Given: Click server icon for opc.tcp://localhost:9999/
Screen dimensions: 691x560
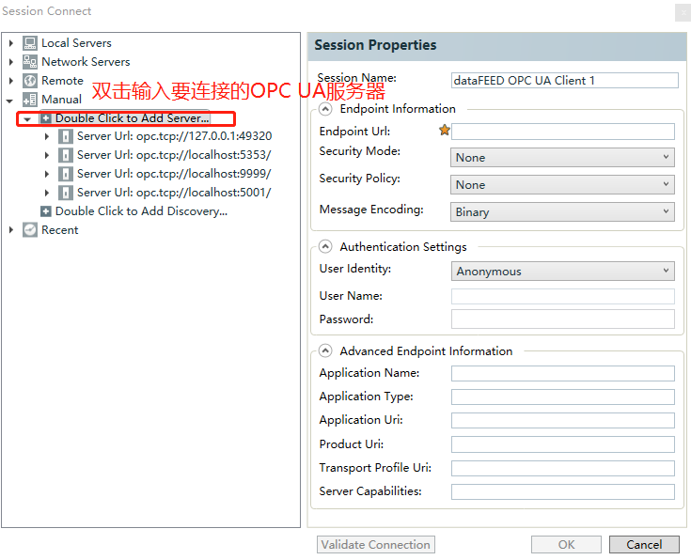Looking at the screenshot, I should 66,174.
